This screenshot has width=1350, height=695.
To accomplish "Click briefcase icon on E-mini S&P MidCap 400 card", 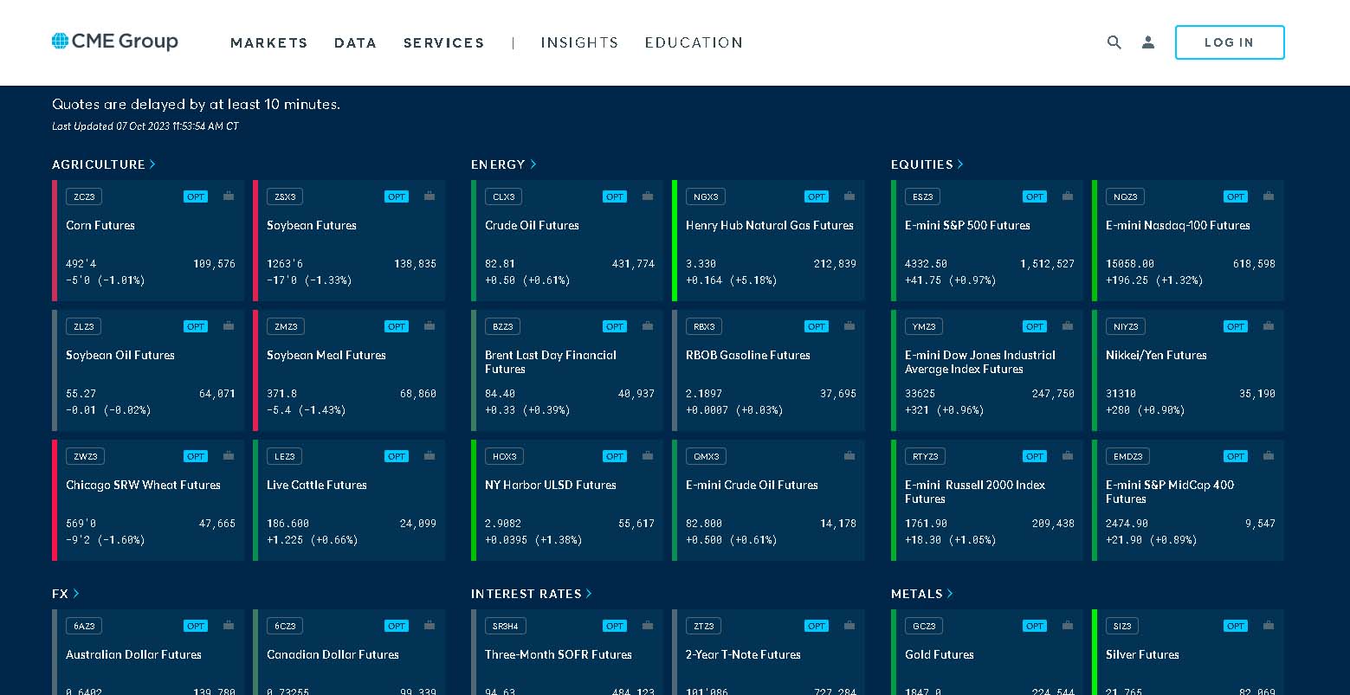I will point(1269,456).
